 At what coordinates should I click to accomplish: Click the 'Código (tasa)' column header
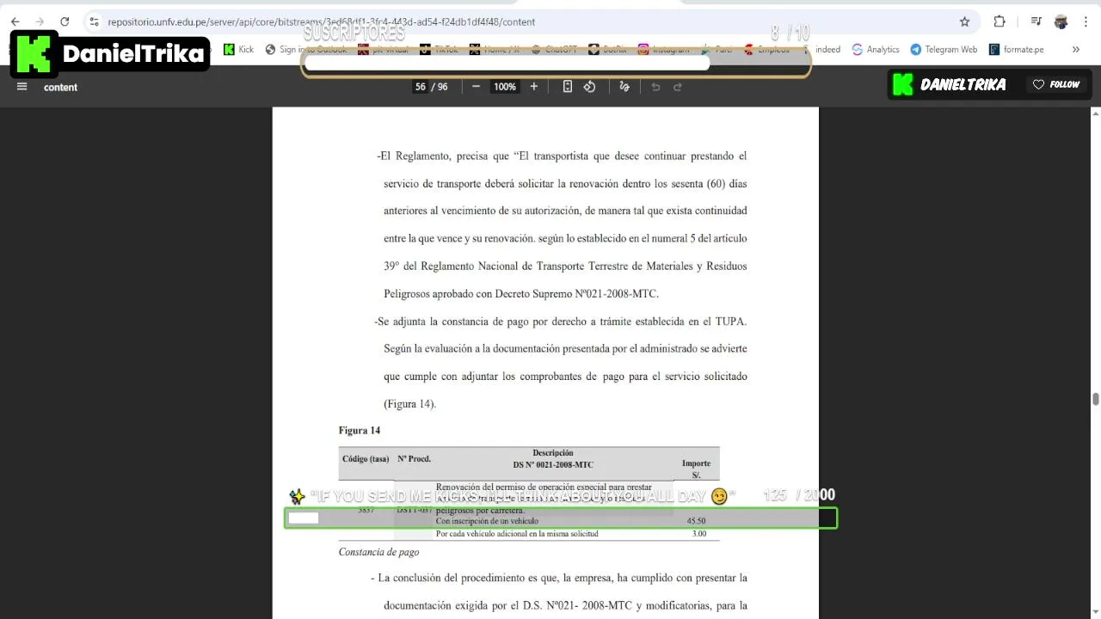coord(366,459)
